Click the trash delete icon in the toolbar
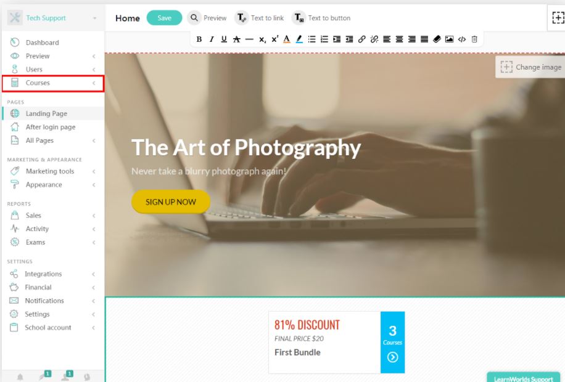The image size is (565, 382). point(474,39)
